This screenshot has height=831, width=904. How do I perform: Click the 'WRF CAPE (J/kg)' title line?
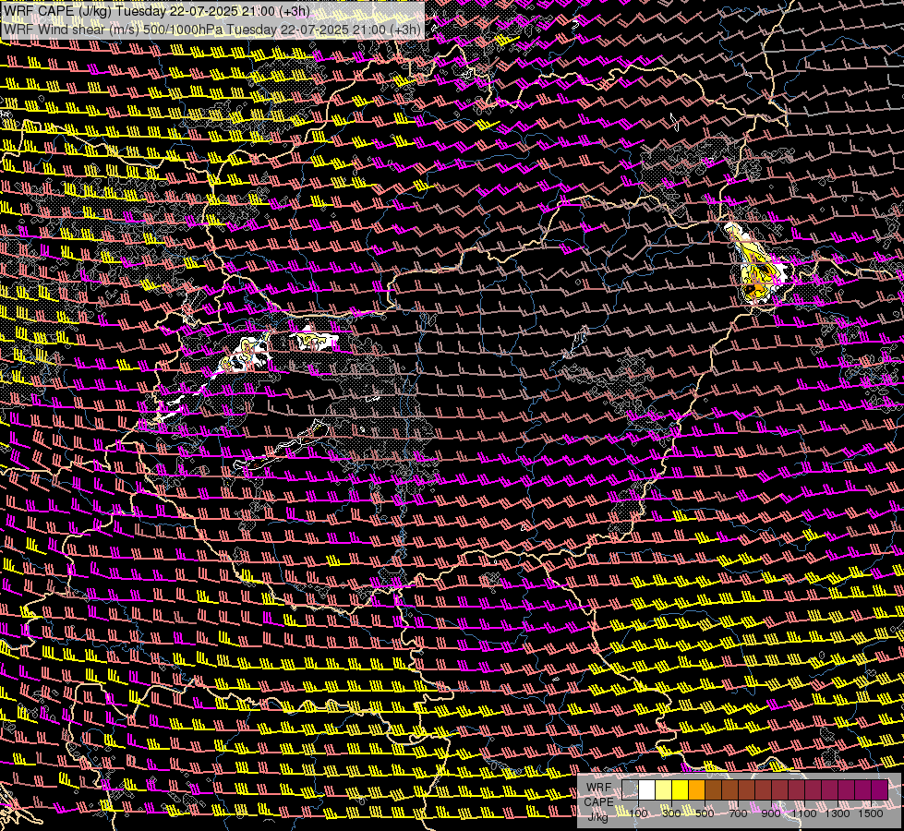coord(157,11)
